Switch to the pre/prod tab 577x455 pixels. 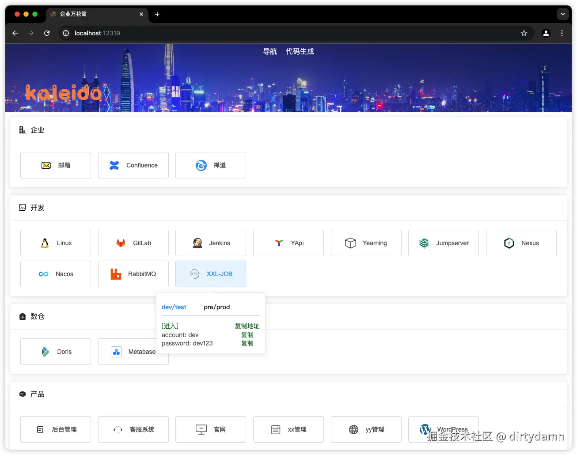217,307
